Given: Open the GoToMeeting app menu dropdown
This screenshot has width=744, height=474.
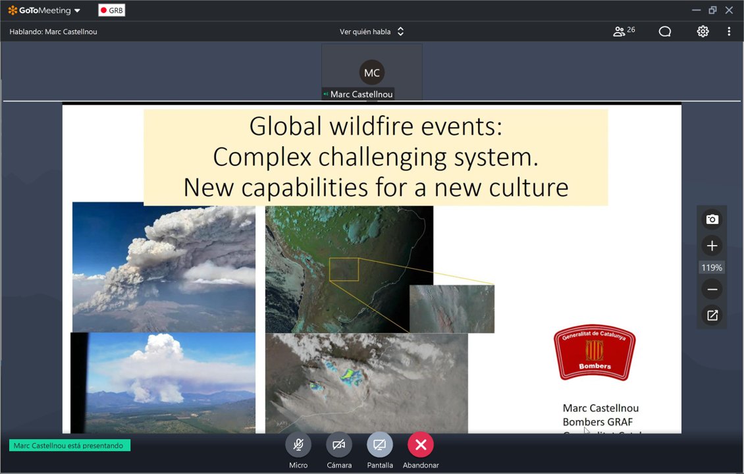Looking at the screenshot, I should pyautogui.click(x=77, y=11).
